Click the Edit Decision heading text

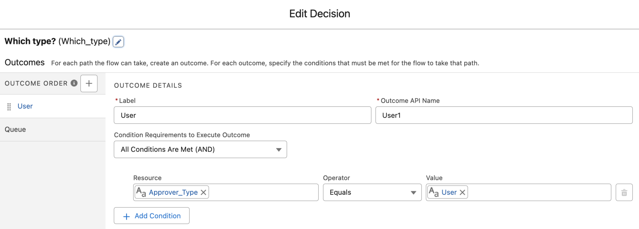[x=319, y=14]
